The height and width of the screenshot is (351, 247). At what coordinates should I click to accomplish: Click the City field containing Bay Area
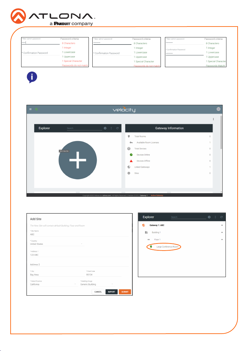[x=57, y=275]
